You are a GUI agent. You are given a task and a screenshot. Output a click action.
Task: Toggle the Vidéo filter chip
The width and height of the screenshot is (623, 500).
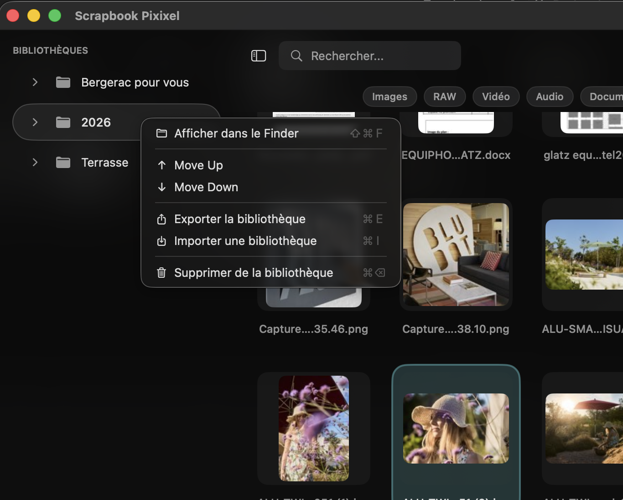[x=496, y=97]
